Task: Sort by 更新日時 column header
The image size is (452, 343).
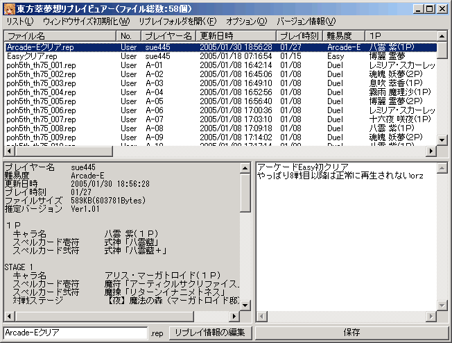Action: pos(236,36)
